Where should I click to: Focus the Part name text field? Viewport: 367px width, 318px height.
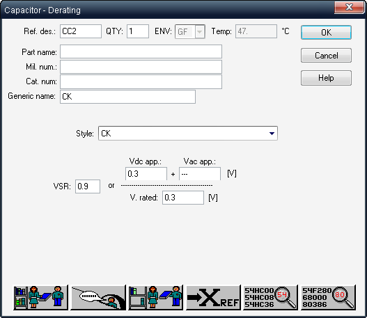pyautogui.click(x=141, y=51)
